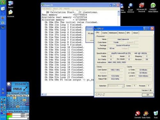Minimize the Super PI window
The height and width of the screenshot is (120, 160).
[x=111, y=5]
